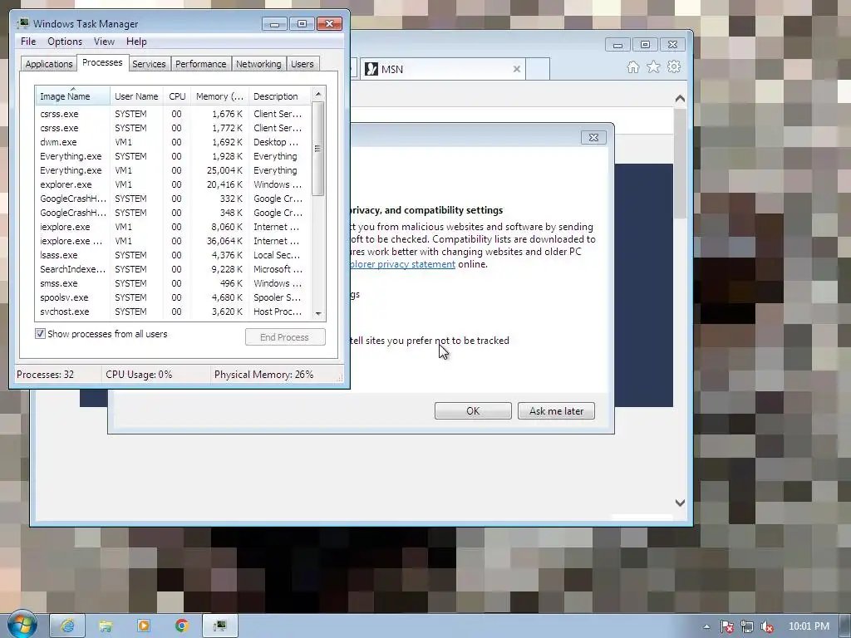Sort processes by CPU column
Screen dimensions: 851x638
pos(177,96)
